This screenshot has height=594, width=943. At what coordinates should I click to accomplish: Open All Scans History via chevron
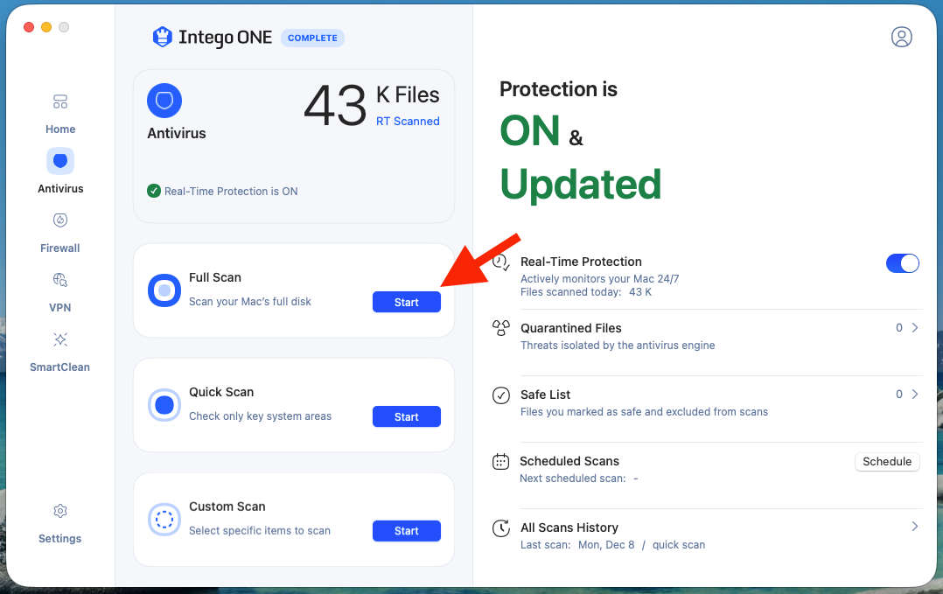pyautogui.click(x=915, y=527)
